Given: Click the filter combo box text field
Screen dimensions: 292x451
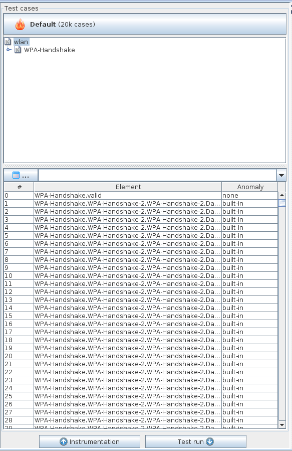Looking at the screenshot, I should click(x=157, y=175).
